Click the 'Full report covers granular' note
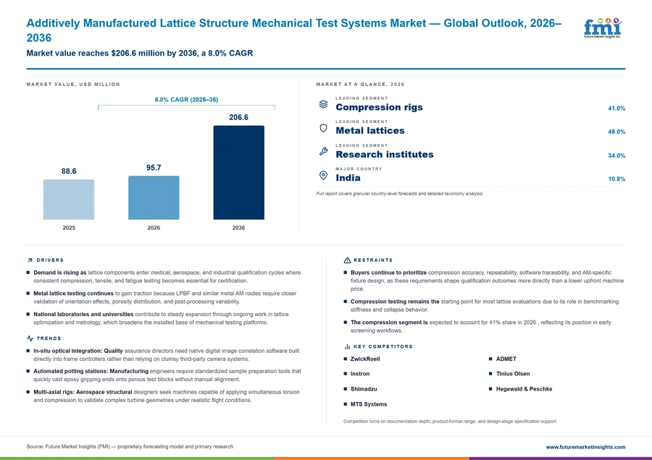652x460 pixels. 400,194
